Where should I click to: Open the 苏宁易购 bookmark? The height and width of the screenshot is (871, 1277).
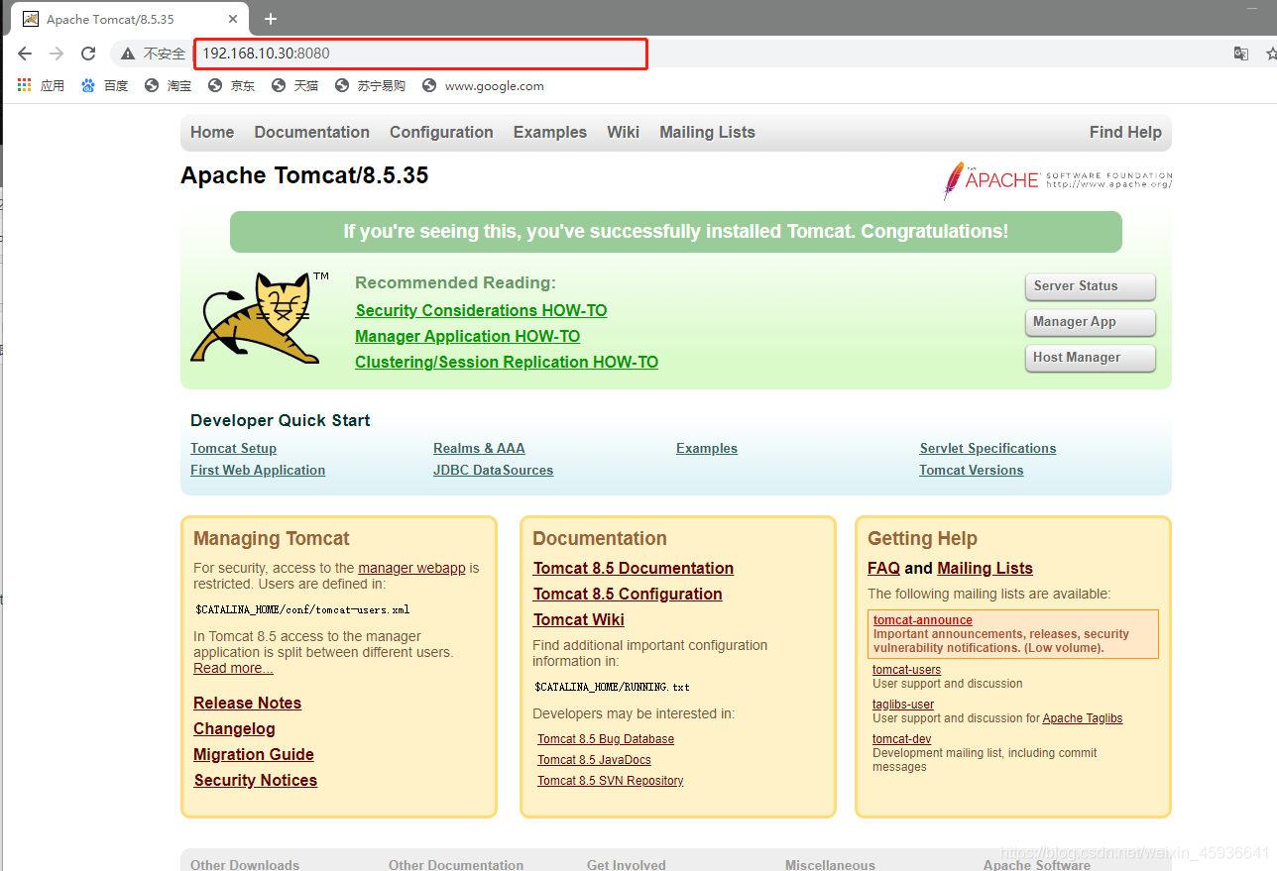(371, 86)
